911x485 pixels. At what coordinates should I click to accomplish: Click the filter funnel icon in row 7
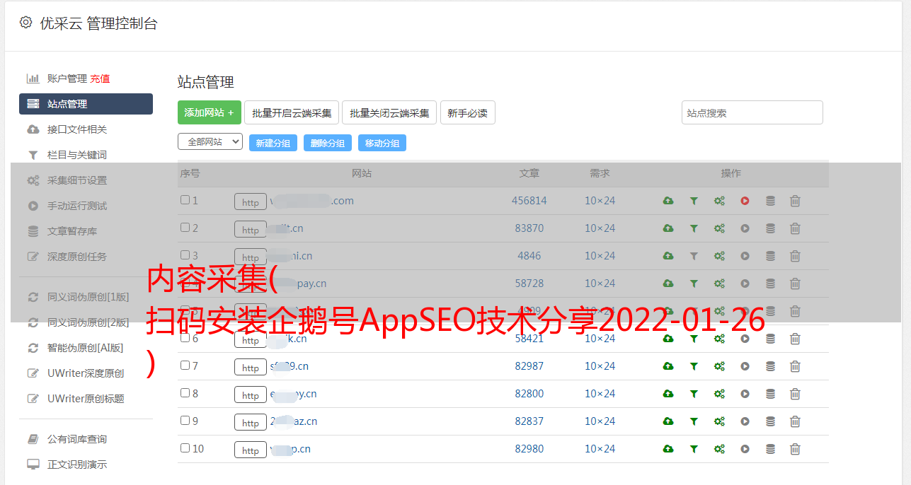point(694,366)
